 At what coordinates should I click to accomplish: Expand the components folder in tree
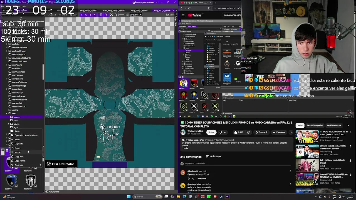click(x=7, y=79)
